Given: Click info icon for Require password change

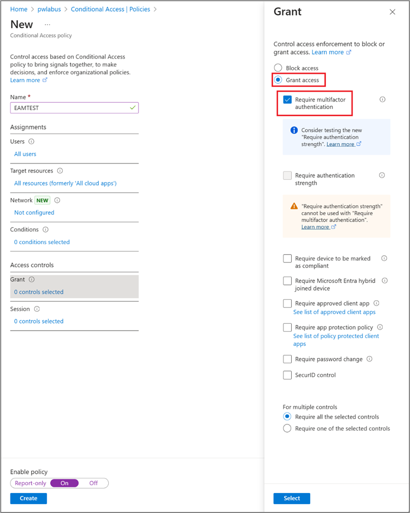Looking at the screenshot, I should click(370, 359).
